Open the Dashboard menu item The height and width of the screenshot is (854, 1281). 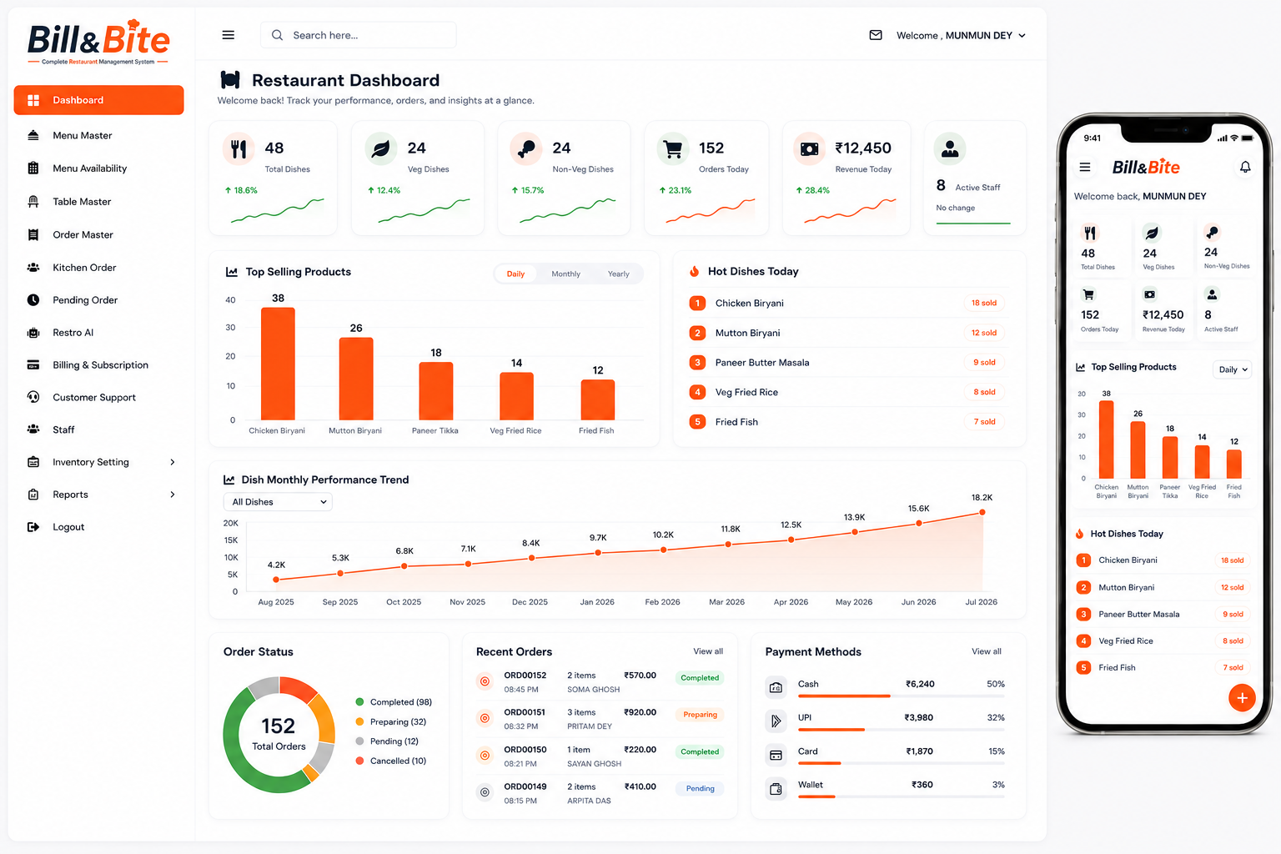(98, 100)
